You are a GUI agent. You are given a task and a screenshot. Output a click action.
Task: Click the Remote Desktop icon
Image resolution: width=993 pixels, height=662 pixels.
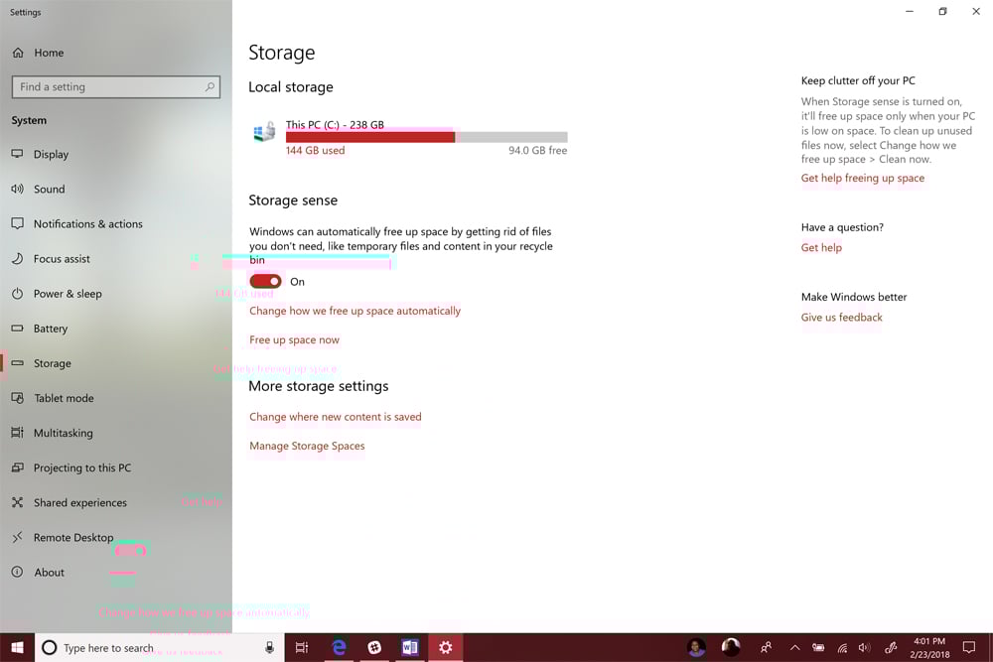tap(18, 537)
